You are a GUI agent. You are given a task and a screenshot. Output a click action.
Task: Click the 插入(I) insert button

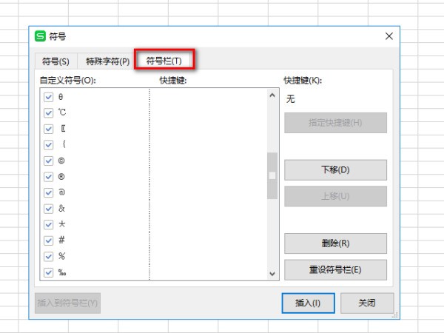[x=308, y=303]
